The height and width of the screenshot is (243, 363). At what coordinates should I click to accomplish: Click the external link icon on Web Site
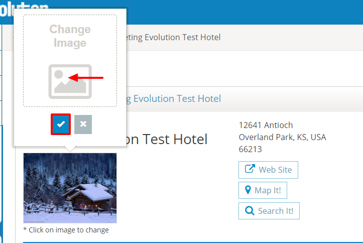pos(249,169)
